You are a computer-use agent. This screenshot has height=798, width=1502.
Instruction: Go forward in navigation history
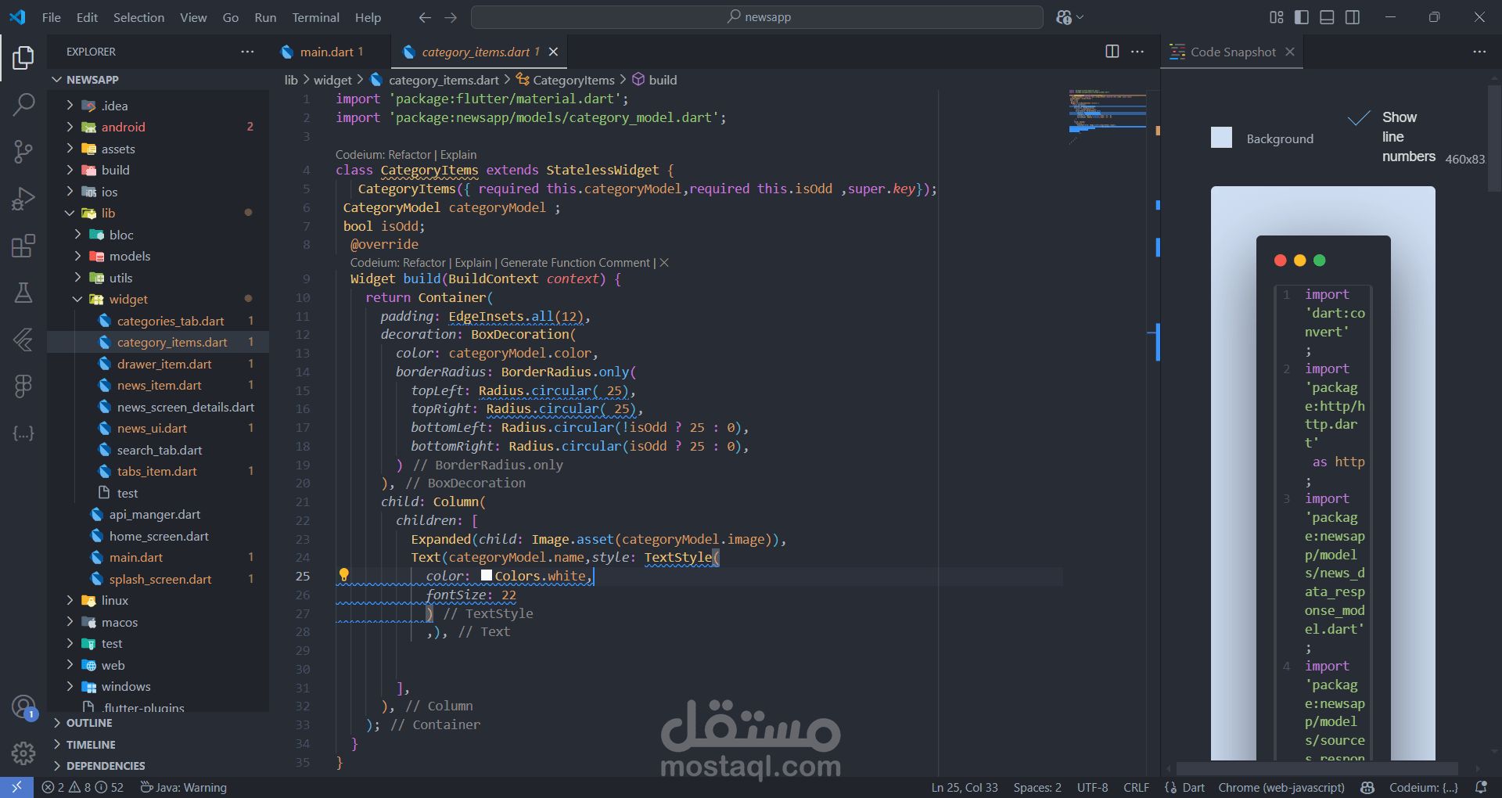(x=451, y=17)
